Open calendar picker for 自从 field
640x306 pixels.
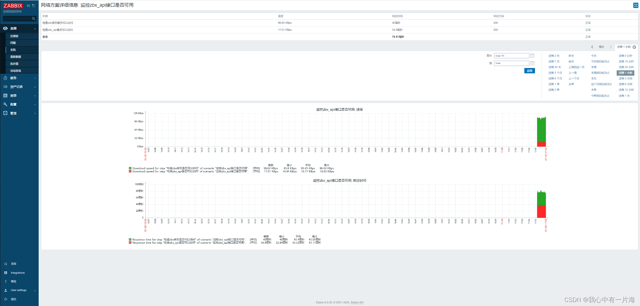click(532, 56)
